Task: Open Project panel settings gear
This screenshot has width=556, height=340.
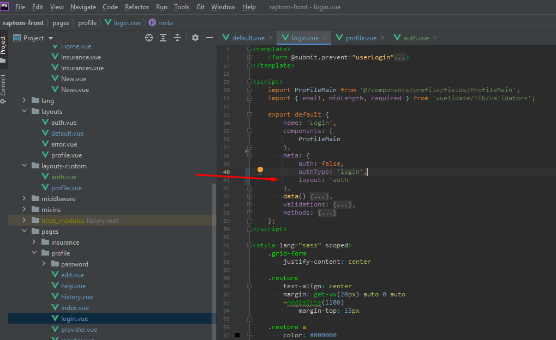Action: point(195,38)
